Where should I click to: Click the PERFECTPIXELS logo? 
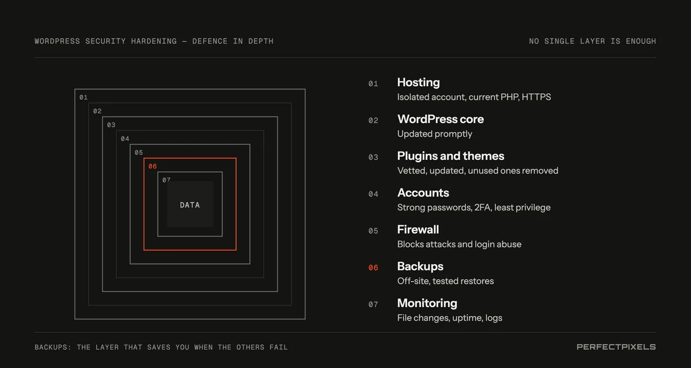[x=616, y=347]
